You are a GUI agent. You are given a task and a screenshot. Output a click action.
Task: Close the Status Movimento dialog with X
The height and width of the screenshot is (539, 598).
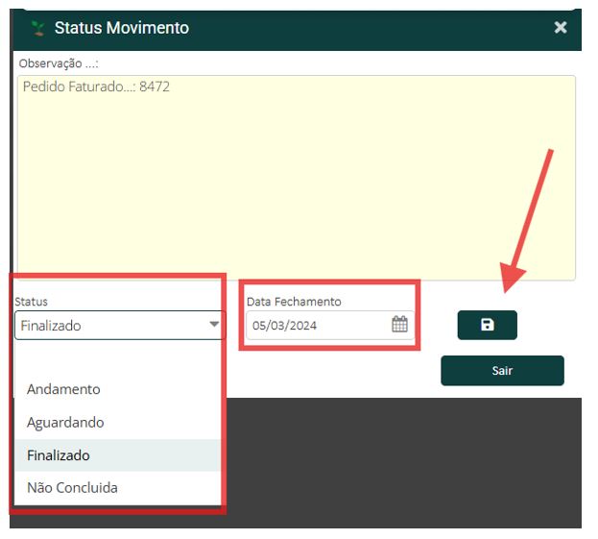coord(561,28)
